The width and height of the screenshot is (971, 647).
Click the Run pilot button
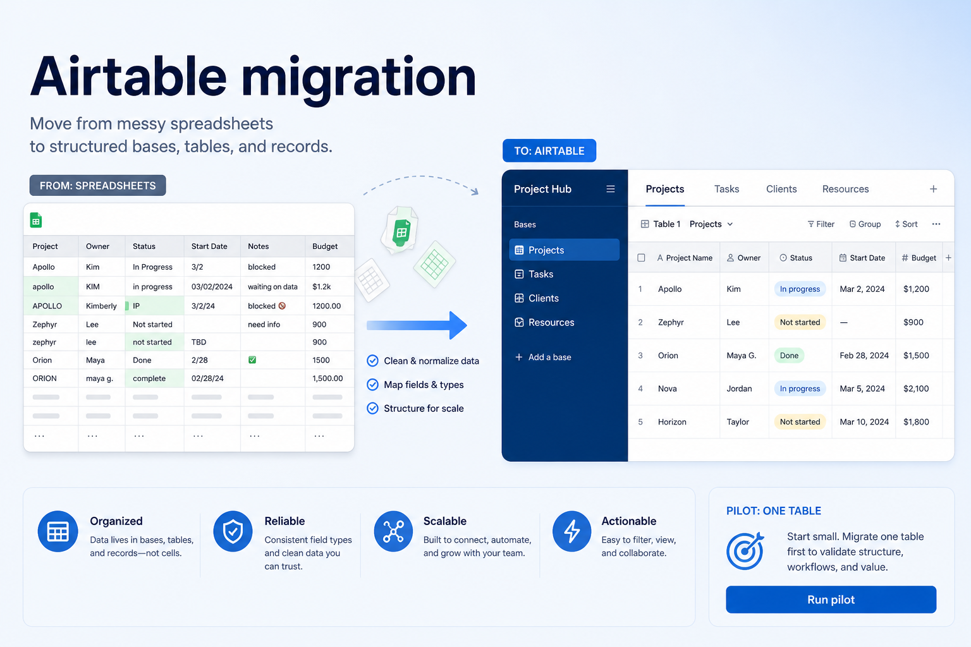pos(831,600)
